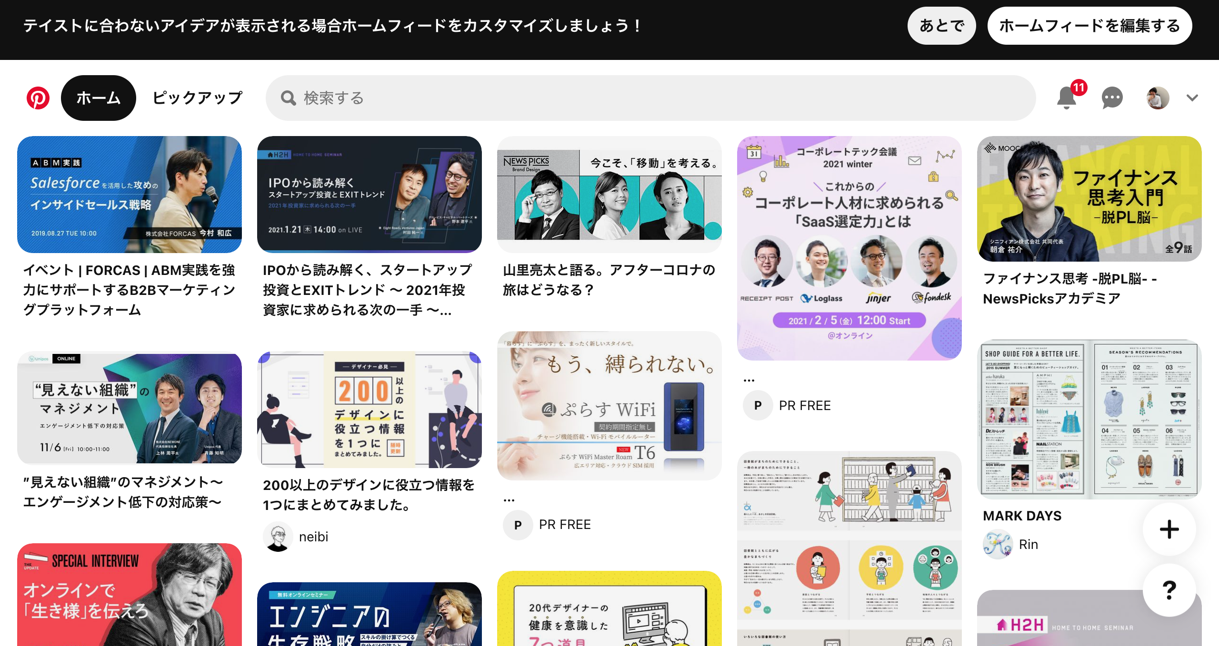Open the コーポレートテック会議 2021 winter pin
1219x646 pixels.
pyautogui.click(x=849, y=248)
